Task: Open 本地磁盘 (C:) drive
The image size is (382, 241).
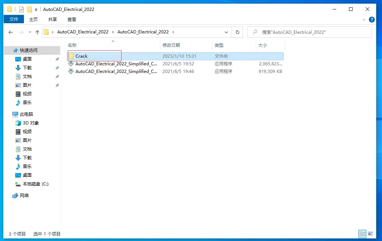Action: (36, 184)
